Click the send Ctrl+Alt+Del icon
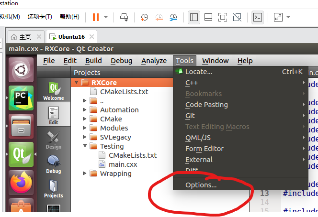The width and height of the screenshot is (318, 217). tap(124, 17)
